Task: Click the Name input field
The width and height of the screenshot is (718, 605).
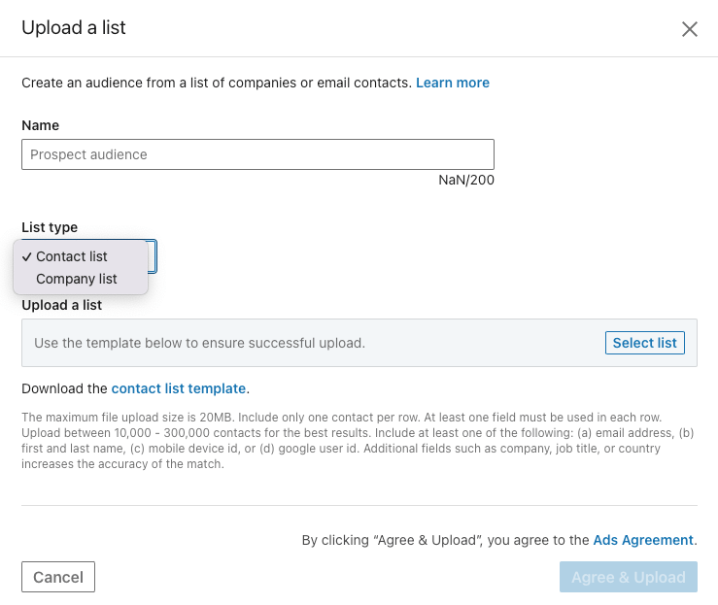Action: pyautogui.click(x=257, y=154)
